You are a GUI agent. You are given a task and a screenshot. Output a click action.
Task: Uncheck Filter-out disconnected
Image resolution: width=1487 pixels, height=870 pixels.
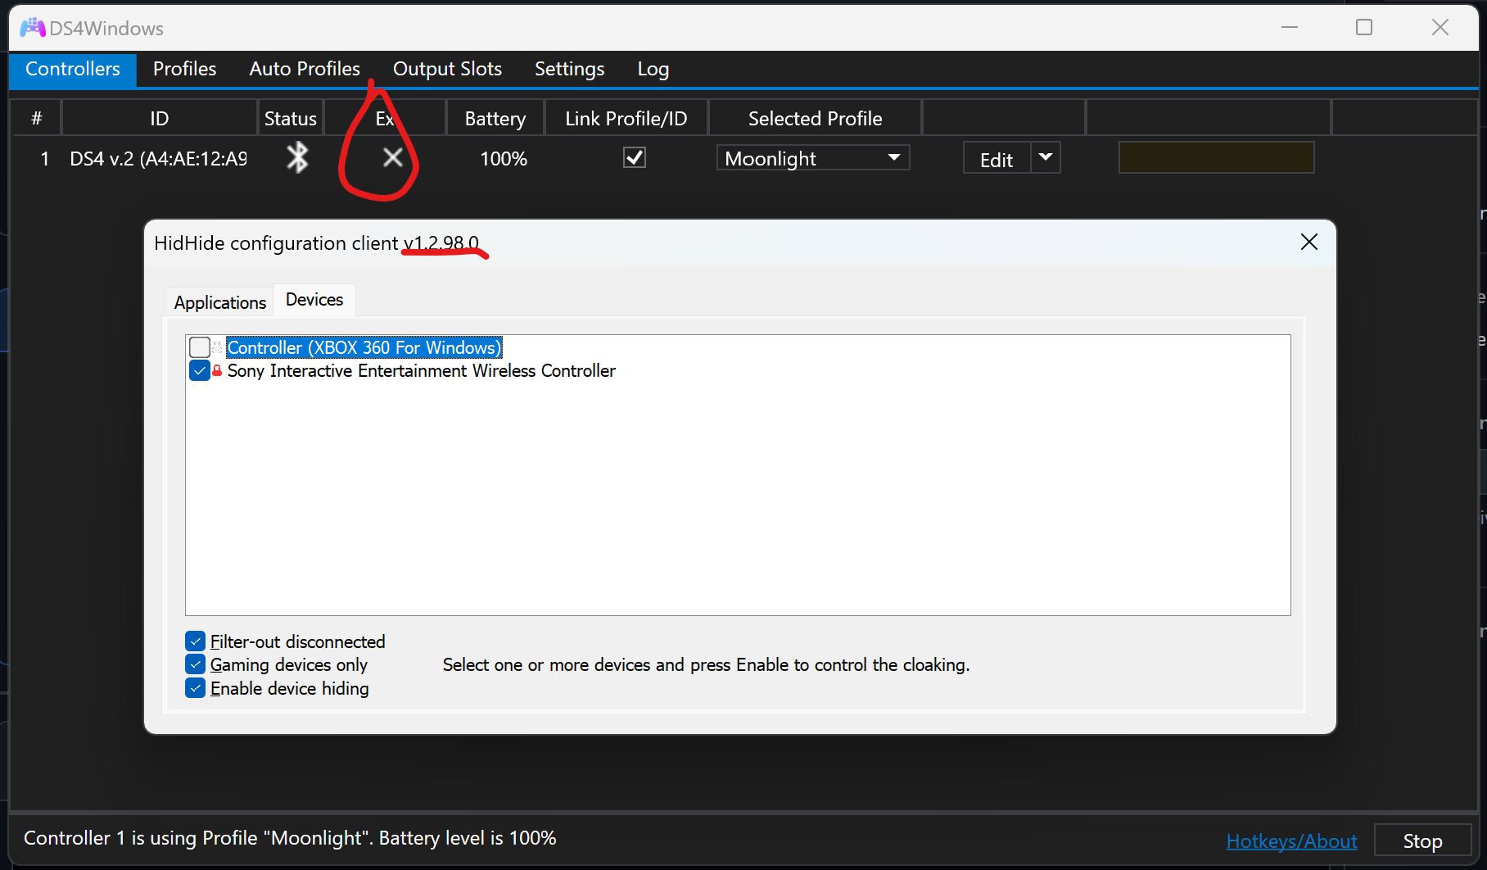click(x=195, y=641)
